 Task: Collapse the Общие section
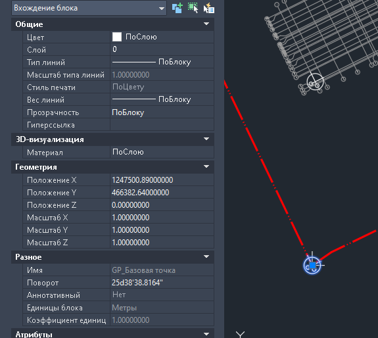coord(206,24)
